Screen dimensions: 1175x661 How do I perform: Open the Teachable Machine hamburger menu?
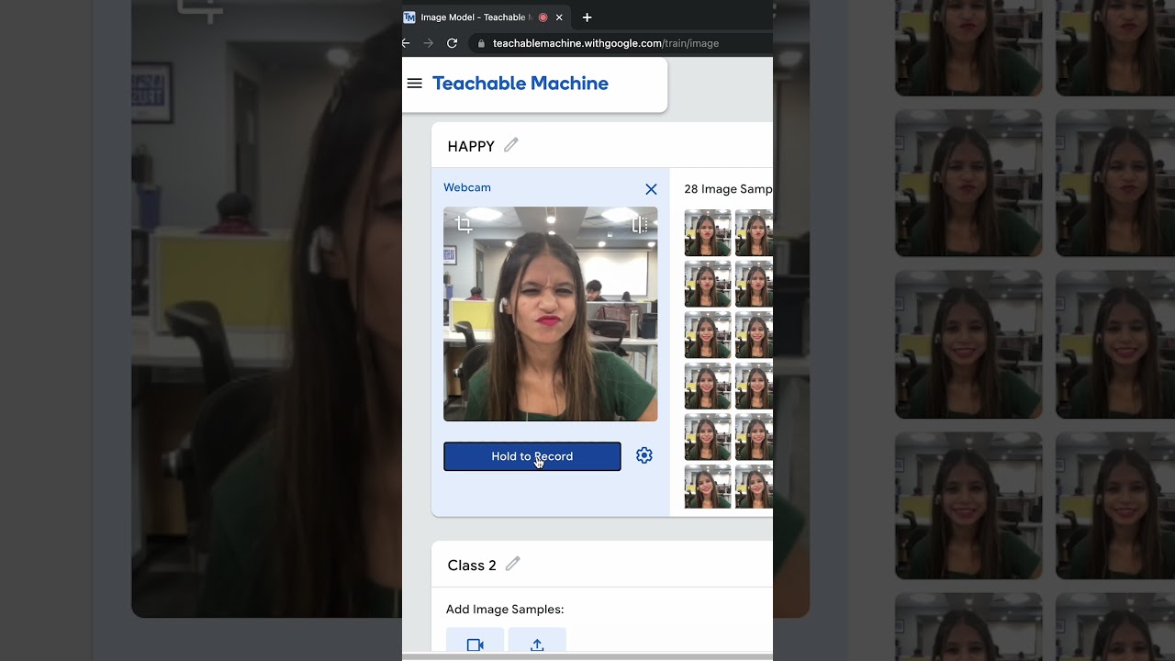pos(414,84)
